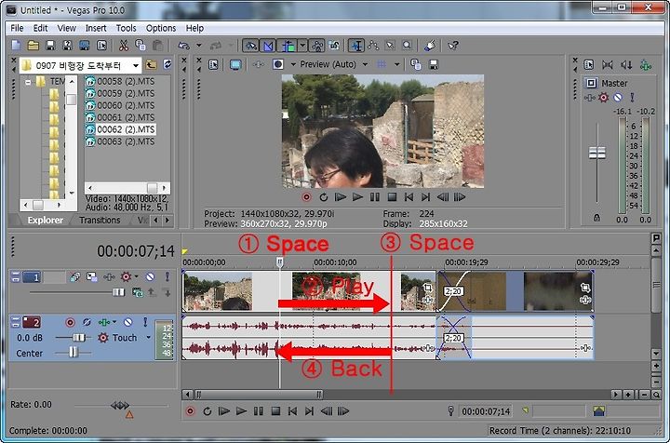Open the Insert menu

coord(96,28)
